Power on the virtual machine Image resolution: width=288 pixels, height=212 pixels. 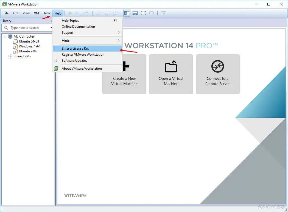pos(70,13)
